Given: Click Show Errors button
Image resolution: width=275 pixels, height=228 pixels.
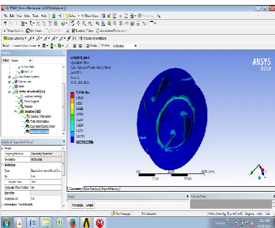Looking at the screenshot, I should (x=90, y=16).
